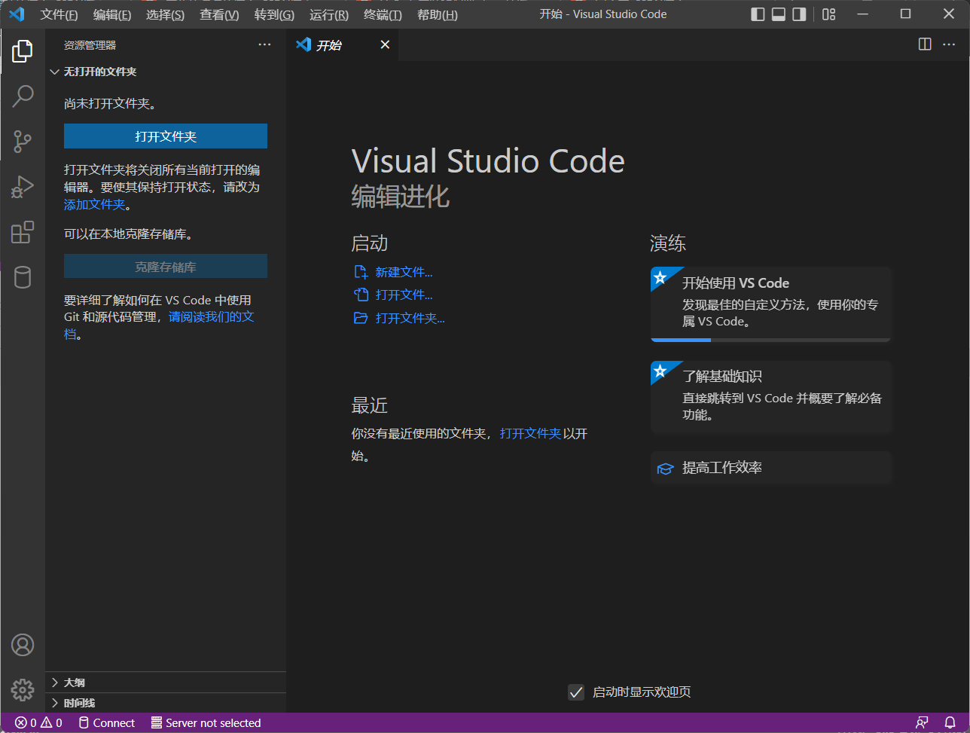The image size is (970, 733).
Task: Open the 了解基础知识 walkthrough card
Action: (771, 397)
